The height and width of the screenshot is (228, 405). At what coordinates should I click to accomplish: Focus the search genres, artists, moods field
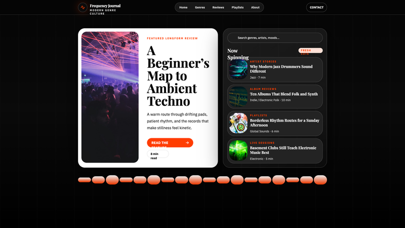coord(275,37)
